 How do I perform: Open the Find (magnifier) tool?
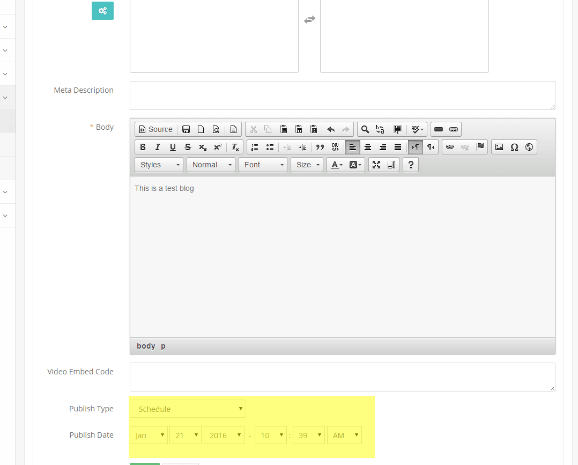(365, 129)
